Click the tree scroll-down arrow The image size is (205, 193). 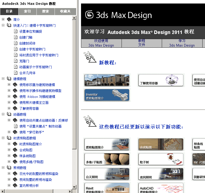tap(74, 187)
